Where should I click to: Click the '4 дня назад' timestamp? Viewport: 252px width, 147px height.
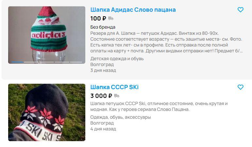tap(103, 129)
